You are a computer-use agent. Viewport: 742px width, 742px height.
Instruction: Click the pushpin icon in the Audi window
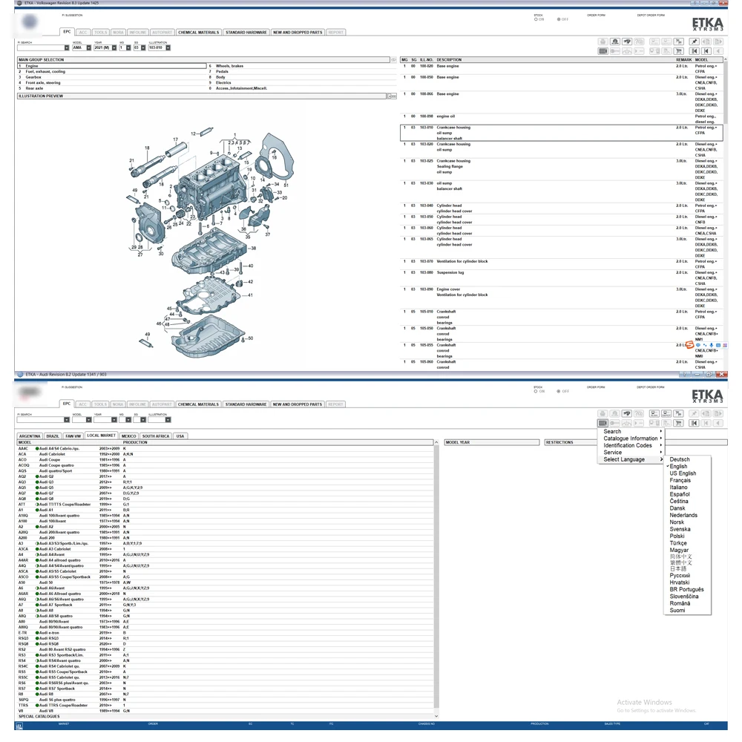pyautogui.click(x=695, y=413)
